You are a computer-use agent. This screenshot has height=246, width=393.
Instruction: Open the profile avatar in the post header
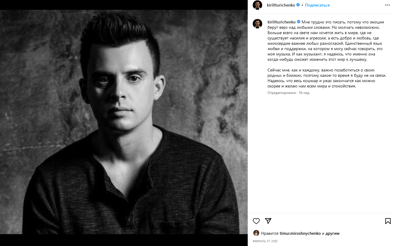tap(257, 5)
